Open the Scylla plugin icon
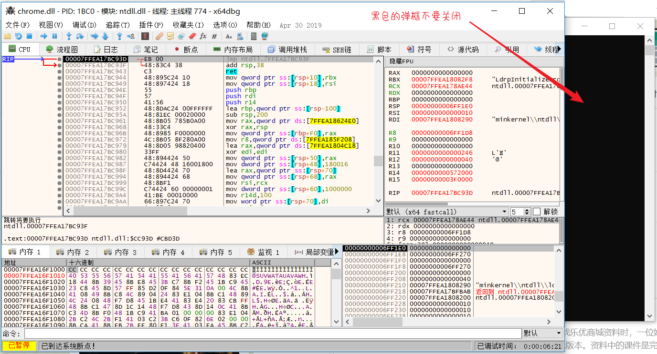 (145, 36)
